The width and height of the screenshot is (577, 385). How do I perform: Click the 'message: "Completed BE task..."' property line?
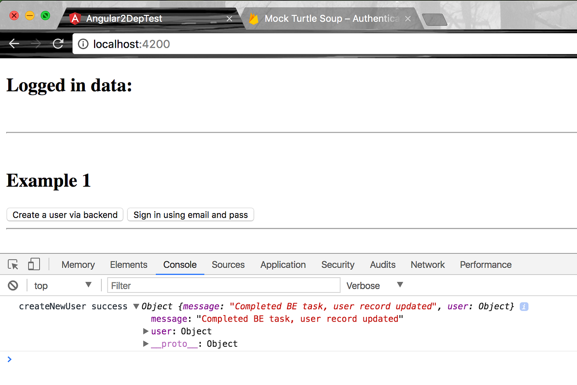pos(277,319)
